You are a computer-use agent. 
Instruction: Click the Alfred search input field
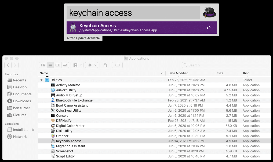(133, 13)
